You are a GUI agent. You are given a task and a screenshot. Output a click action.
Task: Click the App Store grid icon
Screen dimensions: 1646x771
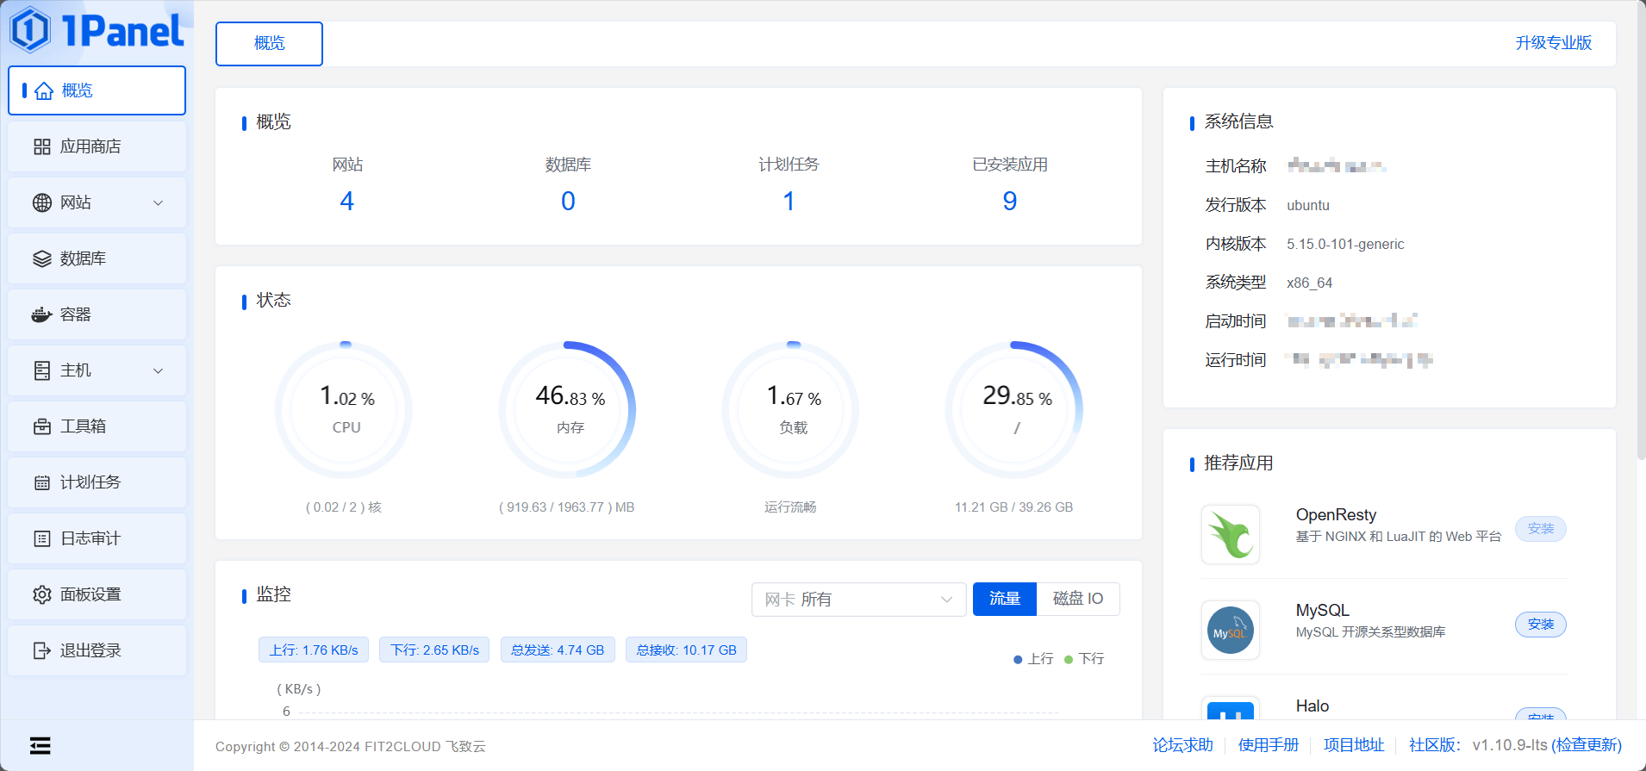point(41,147)
